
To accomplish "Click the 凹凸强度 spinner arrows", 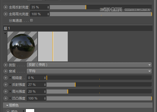I will click(45, 98).
